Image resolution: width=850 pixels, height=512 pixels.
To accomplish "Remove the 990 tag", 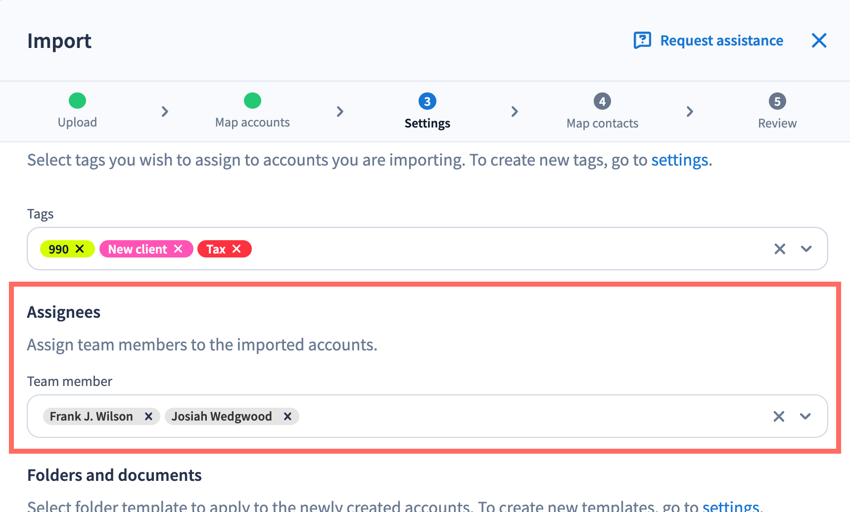I will coord(80,249).
